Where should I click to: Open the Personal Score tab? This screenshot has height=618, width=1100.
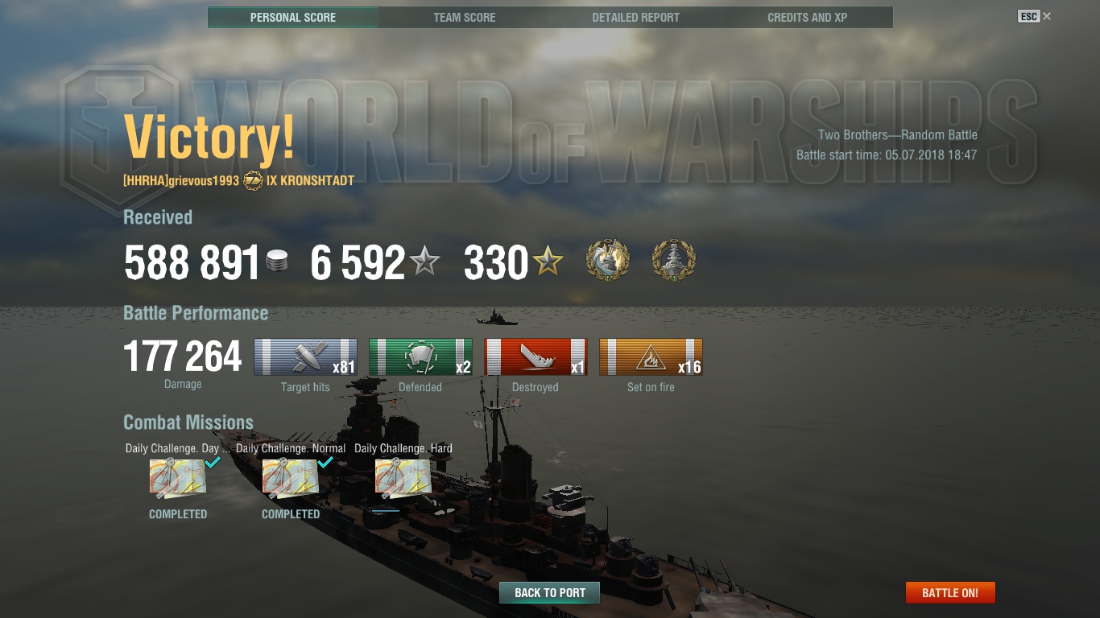click(293, 17)
